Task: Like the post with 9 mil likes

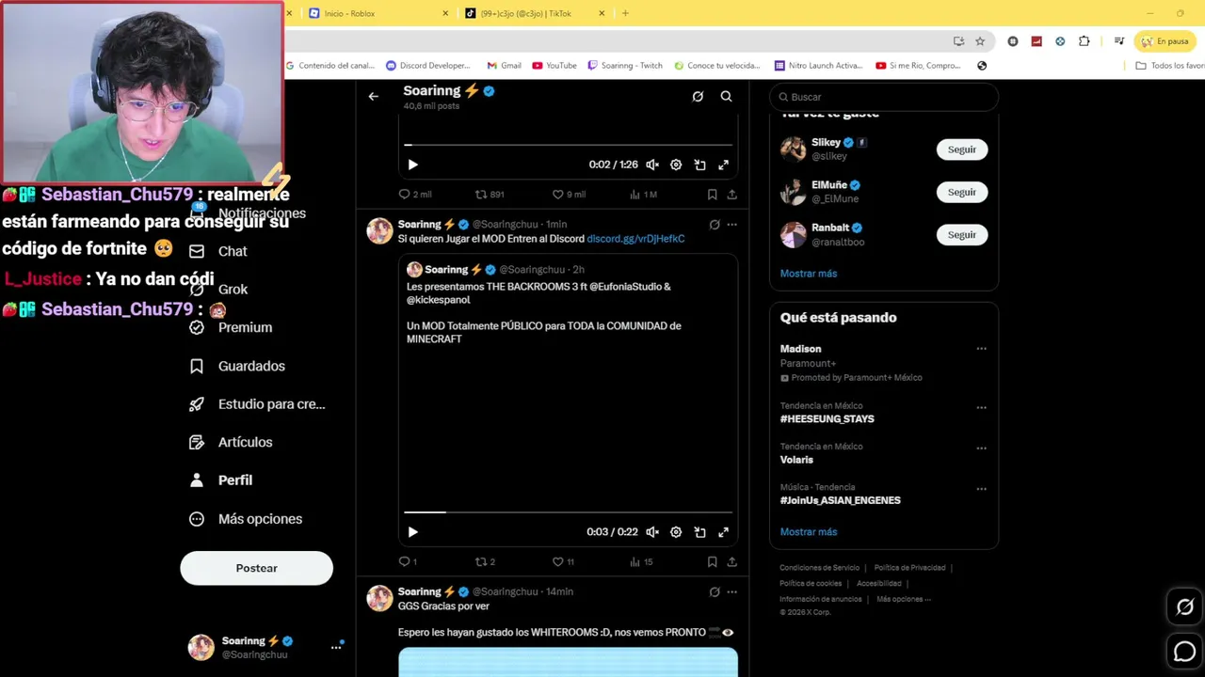Action: pyautogui.click(x=569, y=195)
